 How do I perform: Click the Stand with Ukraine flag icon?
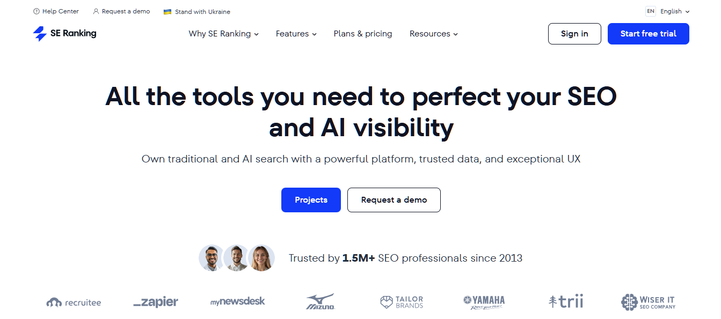pyautogui.click(x=167, y=11)
